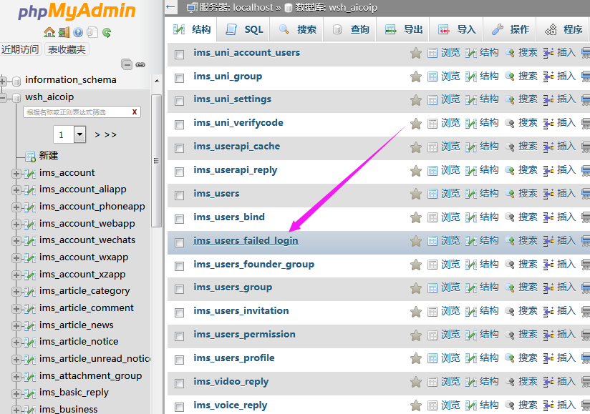Tick the checkbox for ims_users_failed_login

pyautogui.click(x=180, y=242)
